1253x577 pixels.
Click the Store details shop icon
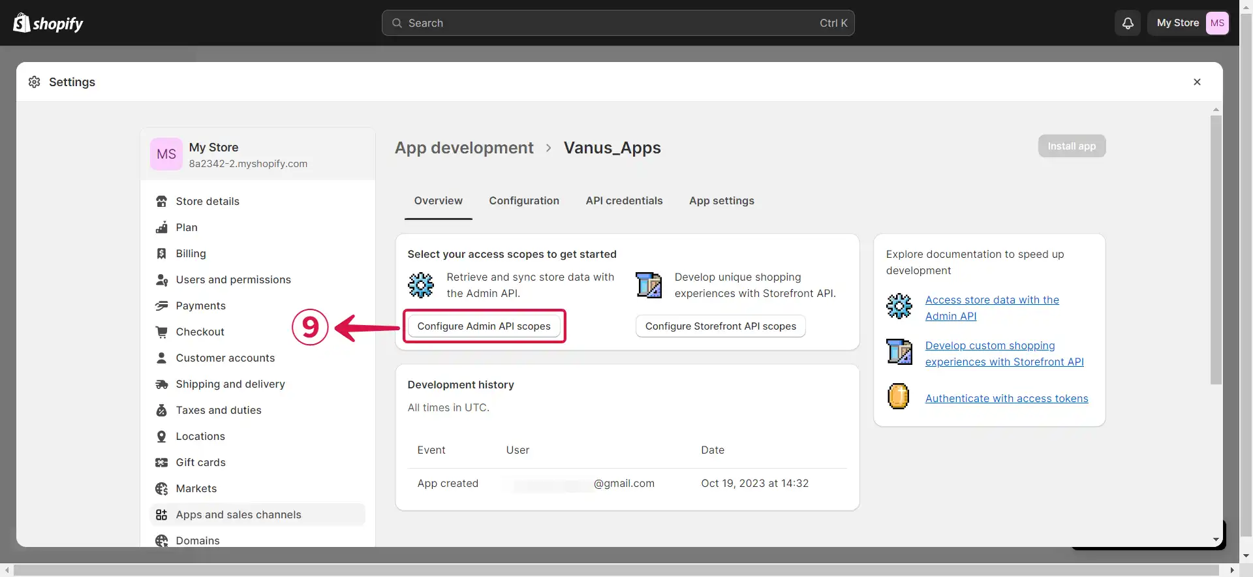[161, 201]
